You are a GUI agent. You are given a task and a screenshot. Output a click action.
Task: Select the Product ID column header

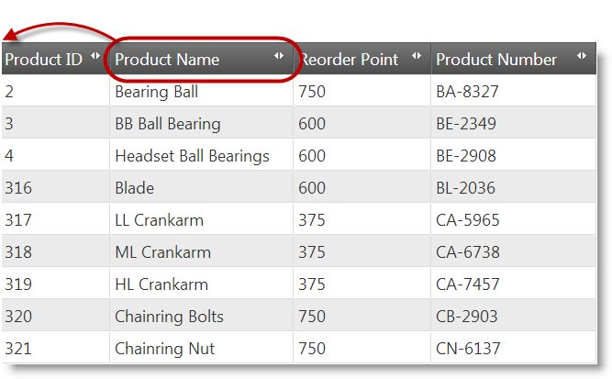(x=43, y=60)
